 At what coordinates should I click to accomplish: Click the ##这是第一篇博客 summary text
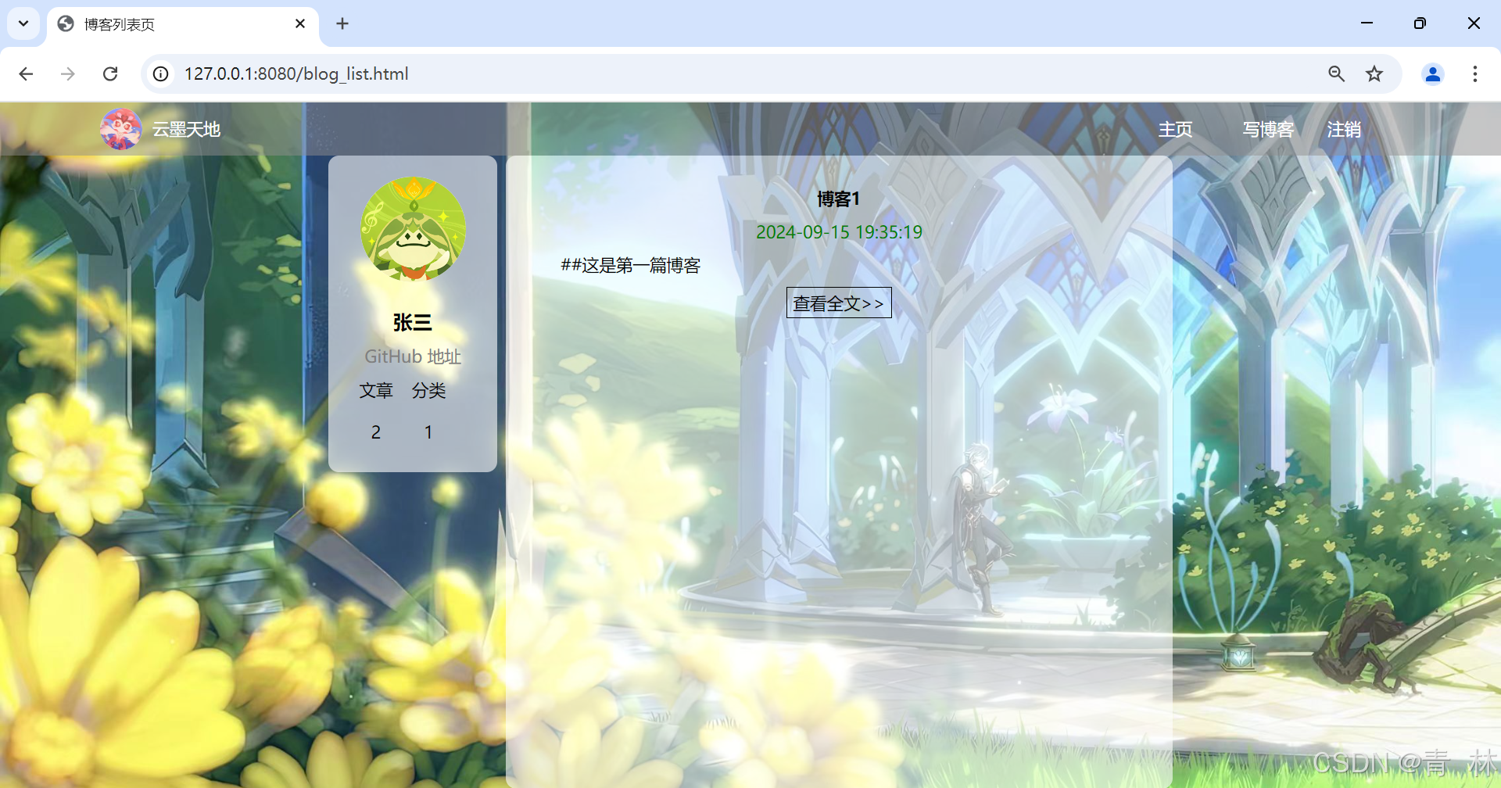coord(630,266)
